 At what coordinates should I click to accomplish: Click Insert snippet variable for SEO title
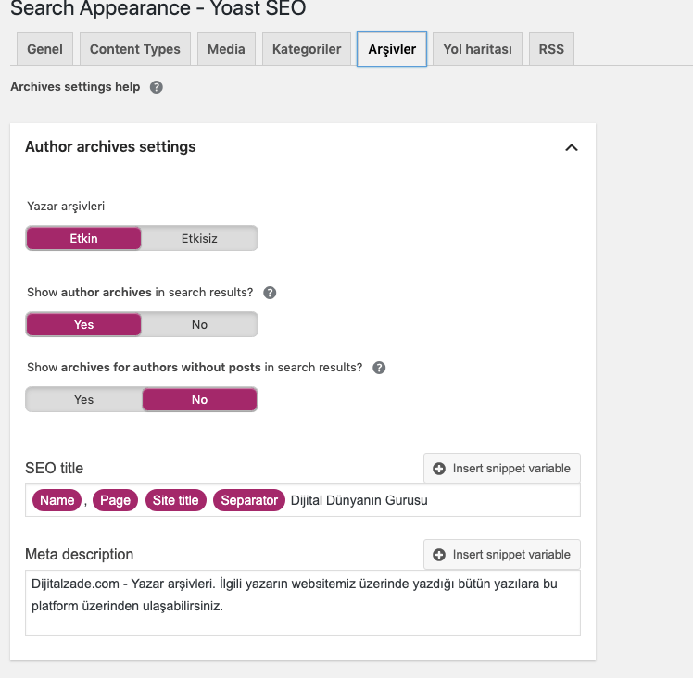pos(501,468)
